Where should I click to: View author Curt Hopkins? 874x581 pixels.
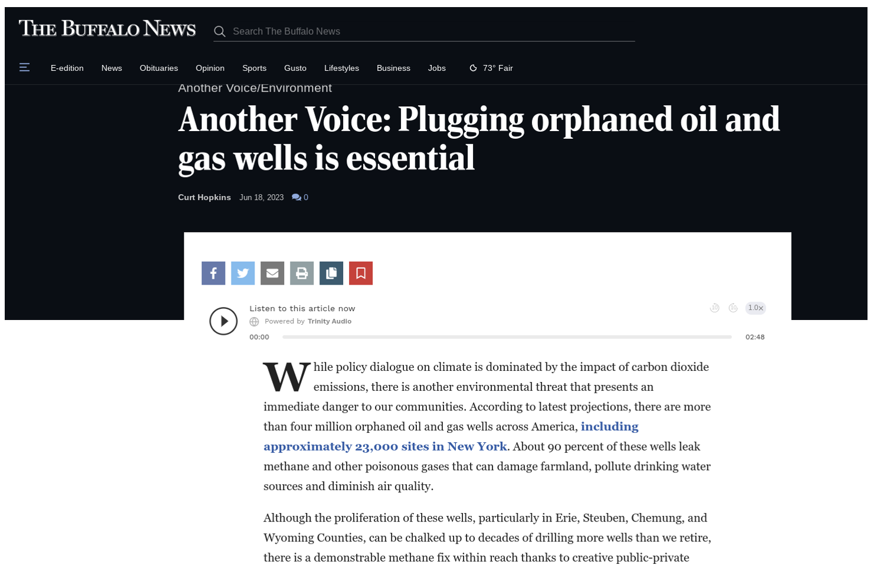click(204, 197)
